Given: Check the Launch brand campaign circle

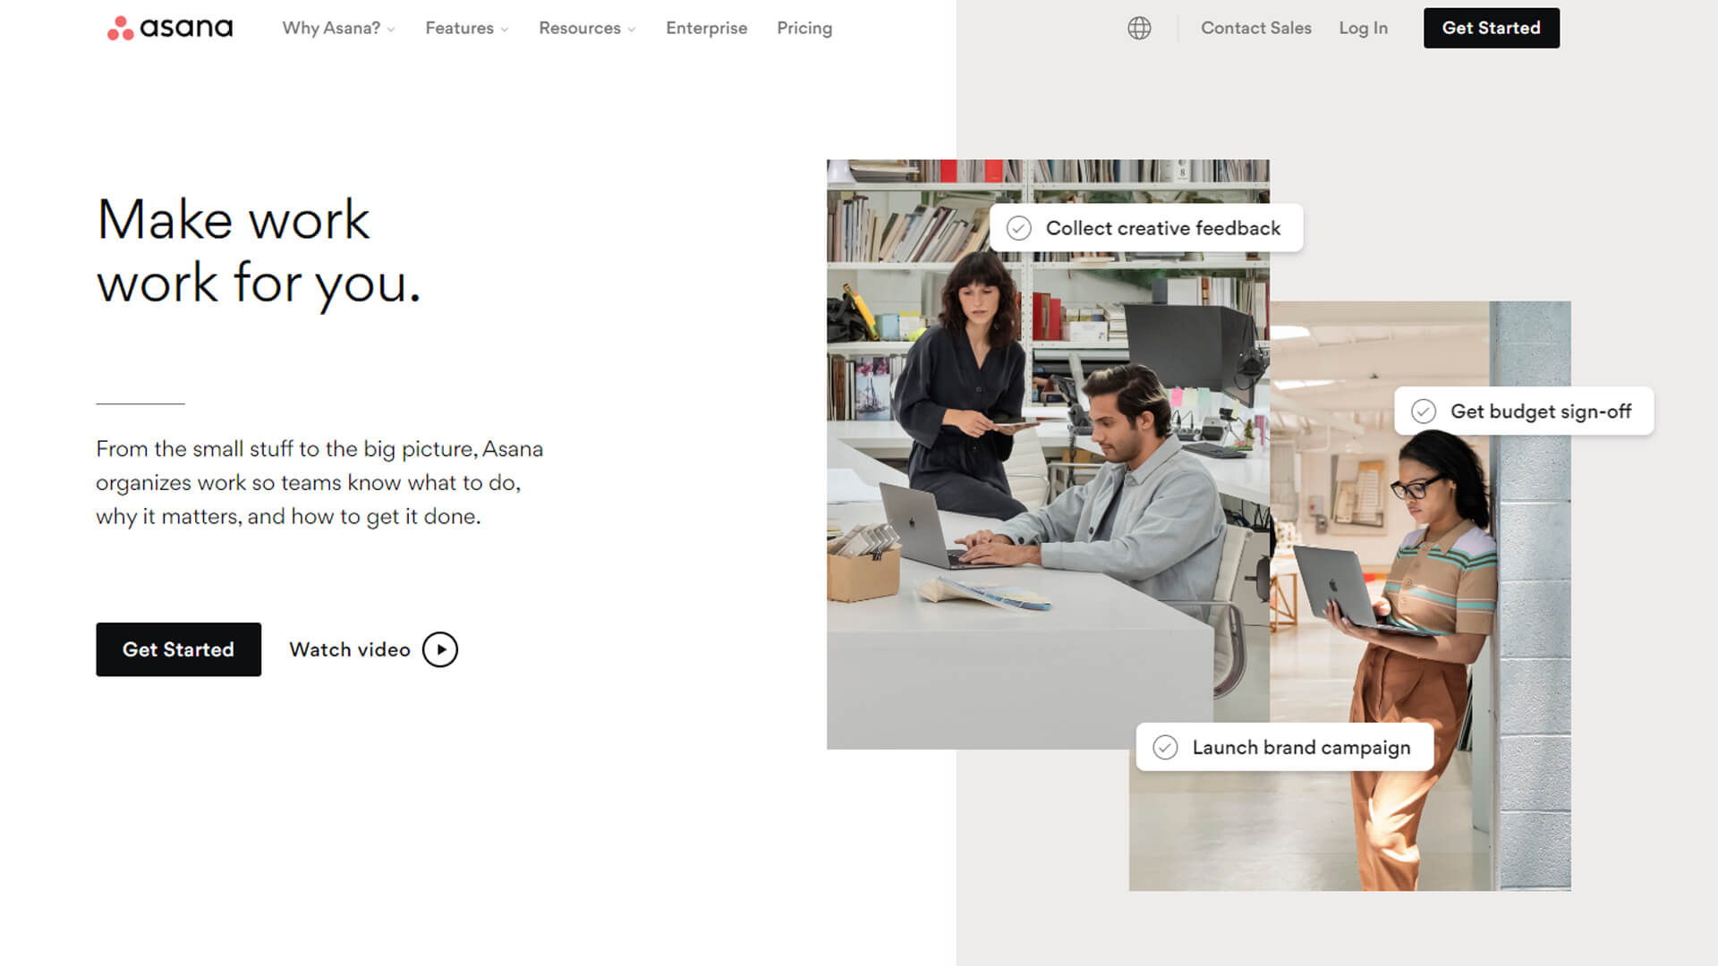Looking at the screenshot, I should point(1165,747).
